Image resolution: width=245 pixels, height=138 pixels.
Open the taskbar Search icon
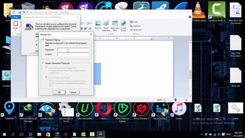click(13, 134)
